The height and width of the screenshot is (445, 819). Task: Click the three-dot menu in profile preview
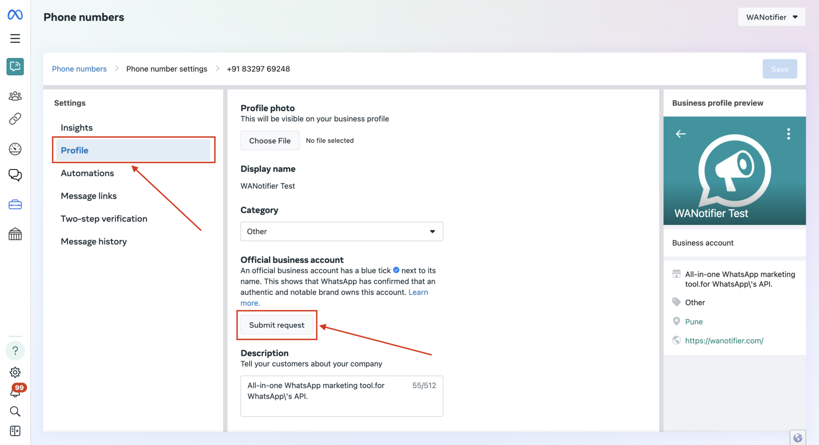pyautogui.click(x=788, y=134)
